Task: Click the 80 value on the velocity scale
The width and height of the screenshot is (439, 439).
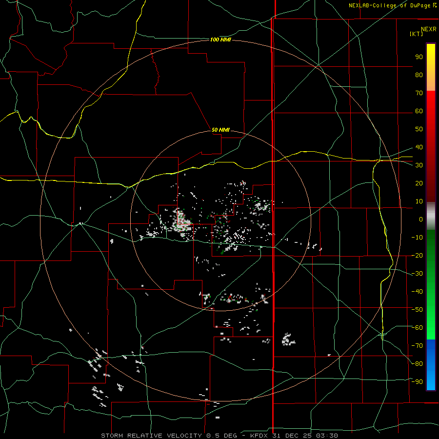Action: click(x=419, y=75)
